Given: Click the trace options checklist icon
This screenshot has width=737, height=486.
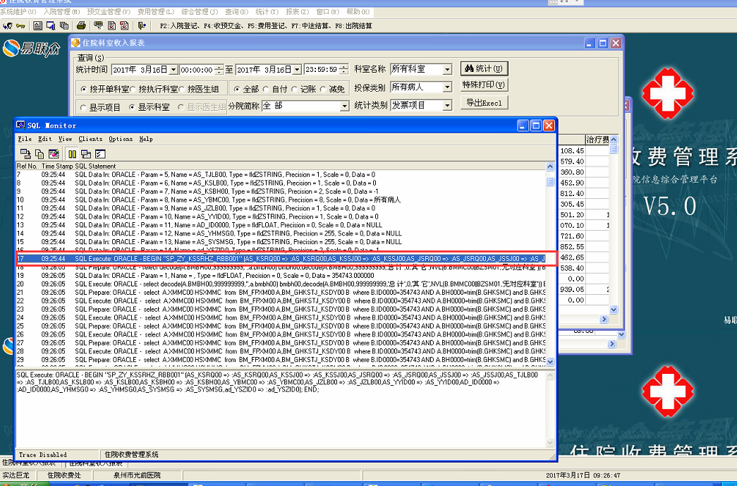Looking at the screenshot, I should 100,154.
